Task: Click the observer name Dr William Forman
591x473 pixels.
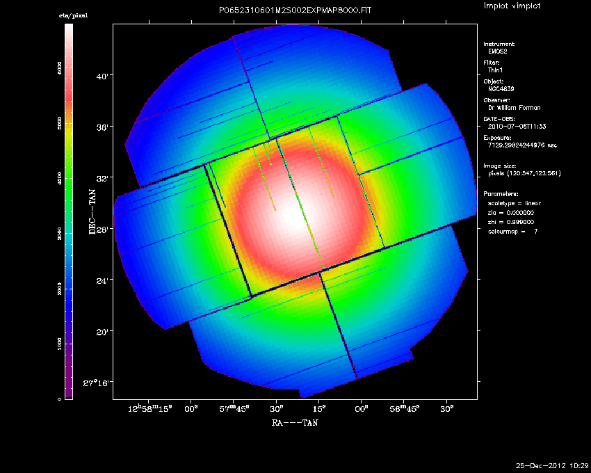Action: (514, 108)
